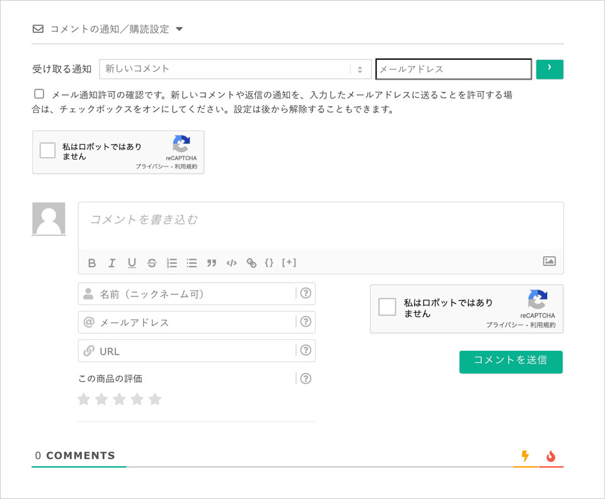Sort comments using the lightning bolt icon
The width and height of the screenshot is (605, 499).
pos(525,455)
